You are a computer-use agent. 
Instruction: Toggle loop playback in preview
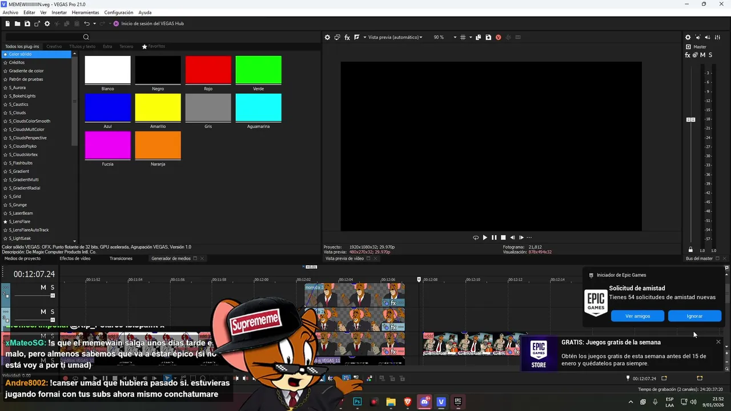[x=475, y=237]
